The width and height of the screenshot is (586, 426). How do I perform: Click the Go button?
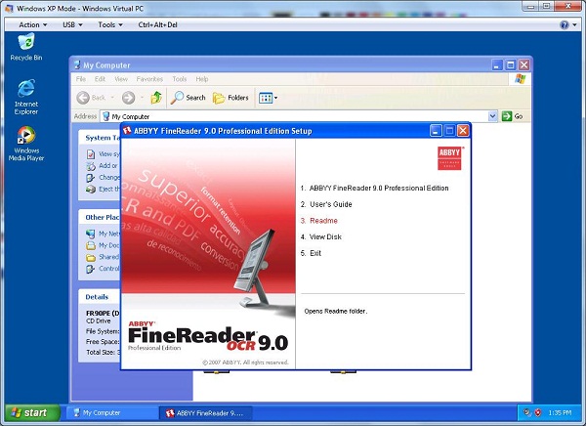coord(512,116)
